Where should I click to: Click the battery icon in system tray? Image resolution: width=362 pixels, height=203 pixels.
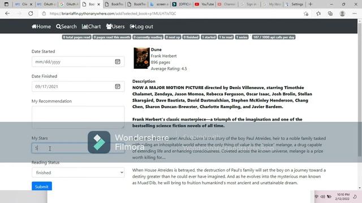coord(329,197)
